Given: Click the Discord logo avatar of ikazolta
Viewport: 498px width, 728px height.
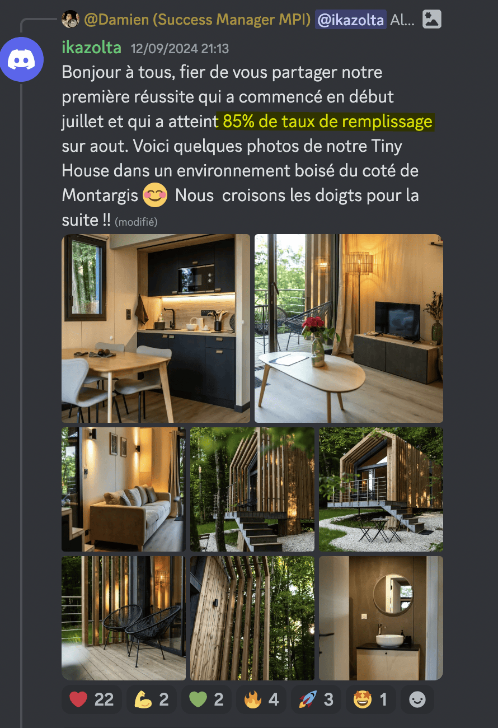Looking at the screenshot, I should [x=22, y=60].
